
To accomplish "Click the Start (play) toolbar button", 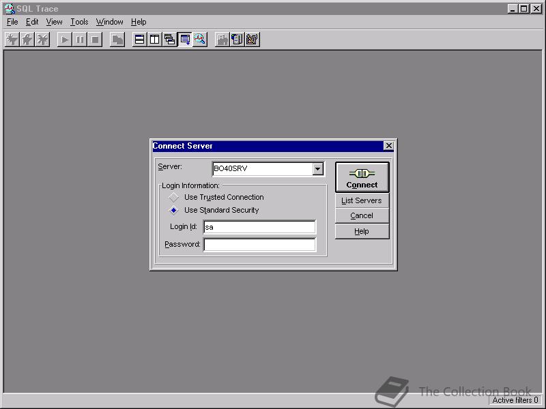I will [64, 40].
